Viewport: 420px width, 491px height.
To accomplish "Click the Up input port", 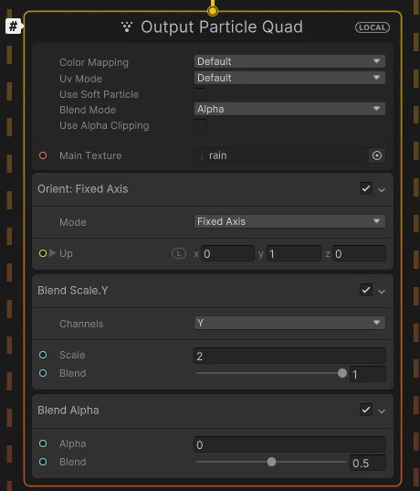I will coord(43,253).
